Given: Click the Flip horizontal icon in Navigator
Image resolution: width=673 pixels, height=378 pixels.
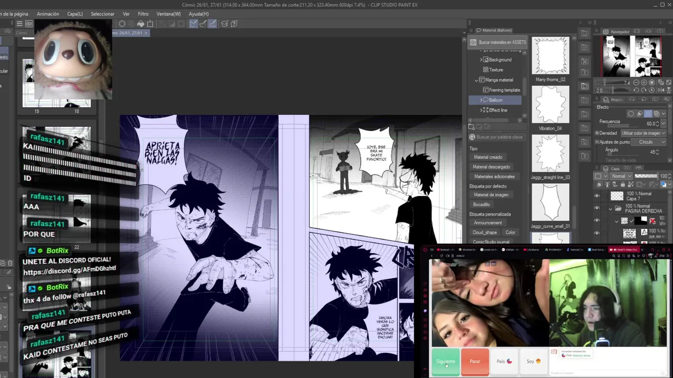Looking at the screenshot, I should click(x=661, y=90).
